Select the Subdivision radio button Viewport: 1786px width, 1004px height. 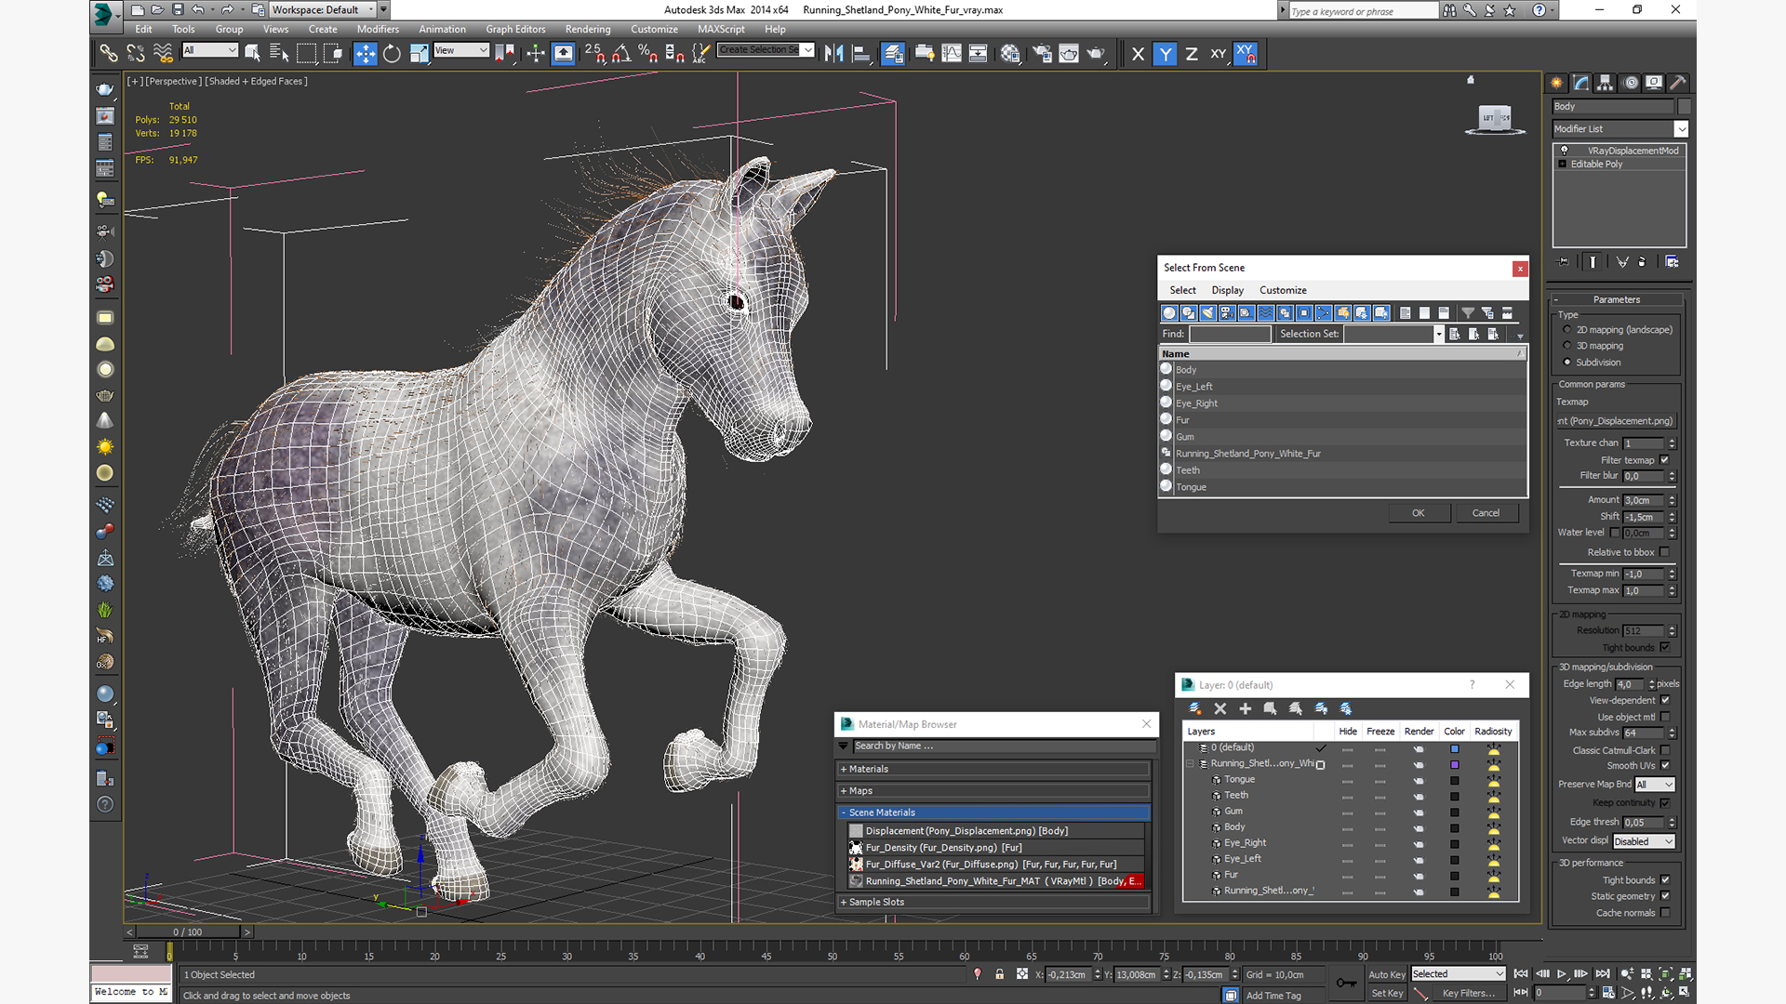(1567, 363)
